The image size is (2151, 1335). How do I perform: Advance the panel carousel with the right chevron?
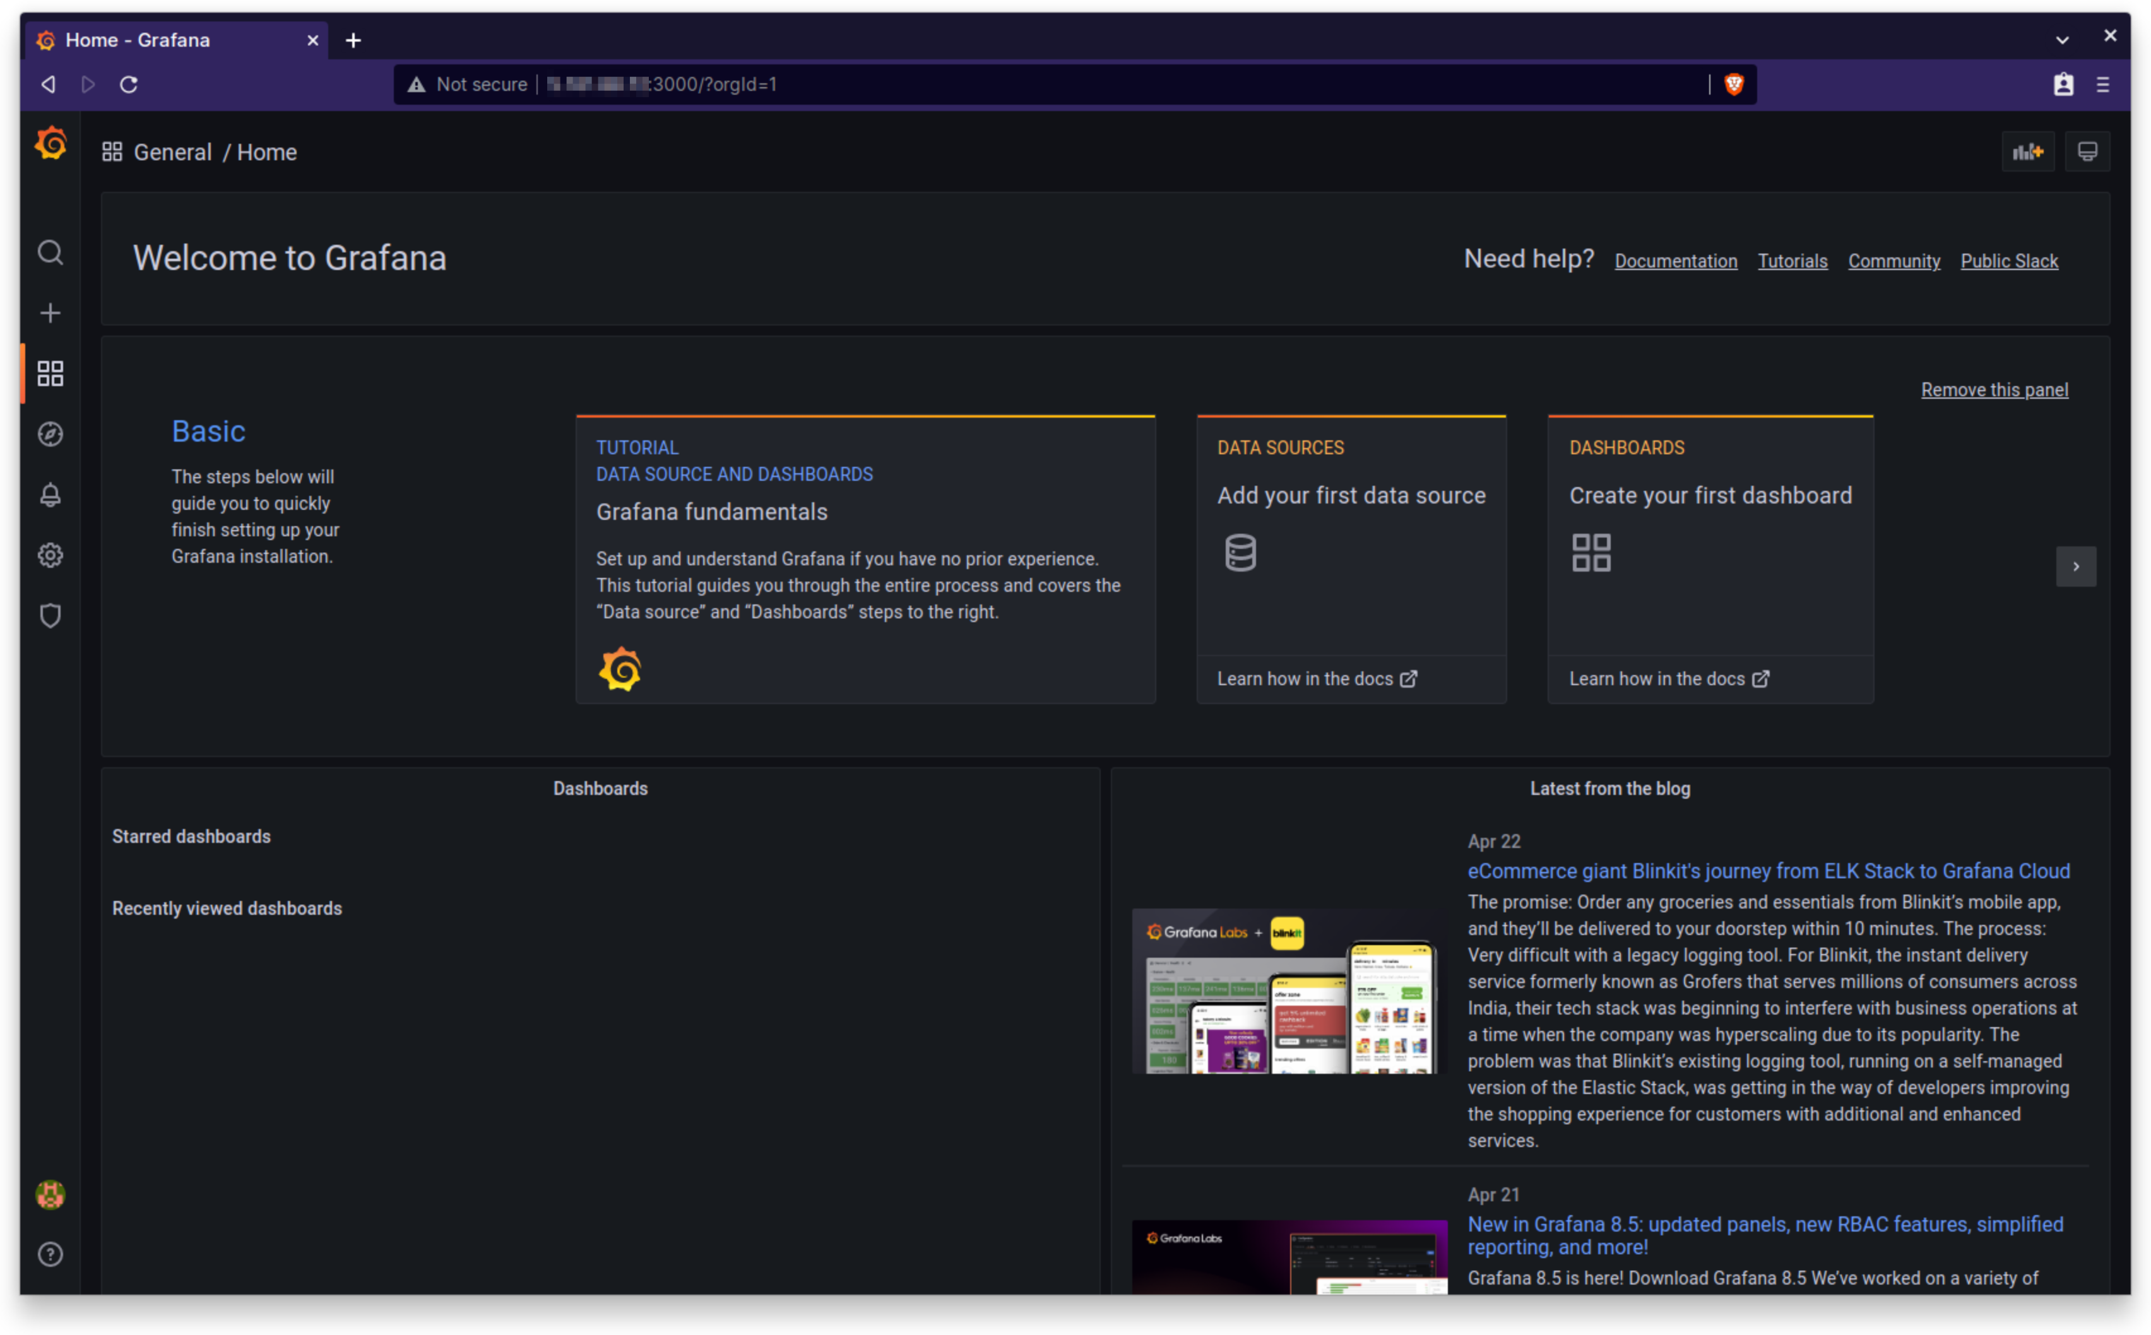coord(2077,566)
